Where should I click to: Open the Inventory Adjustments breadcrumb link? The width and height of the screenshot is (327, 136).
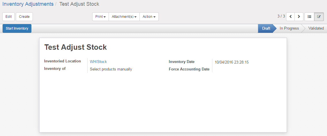pos(28,4)
